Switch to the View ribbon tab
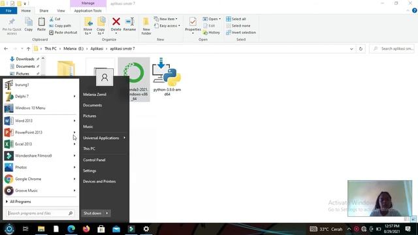The image size is (418, 235). click(x=61, y=10)
